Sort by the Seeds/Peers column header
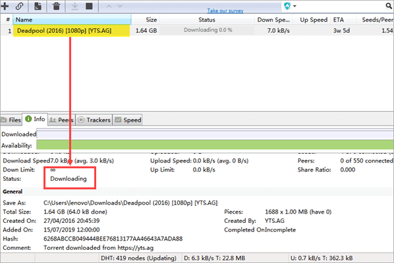The image size is (394, 263). [375, 20]
